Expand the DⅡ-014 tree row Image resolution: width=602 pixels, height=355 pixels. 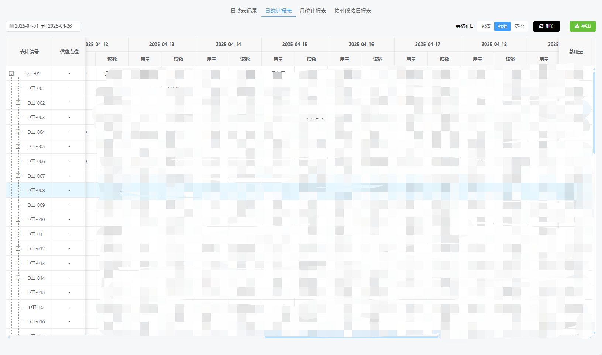pos(18,278)
